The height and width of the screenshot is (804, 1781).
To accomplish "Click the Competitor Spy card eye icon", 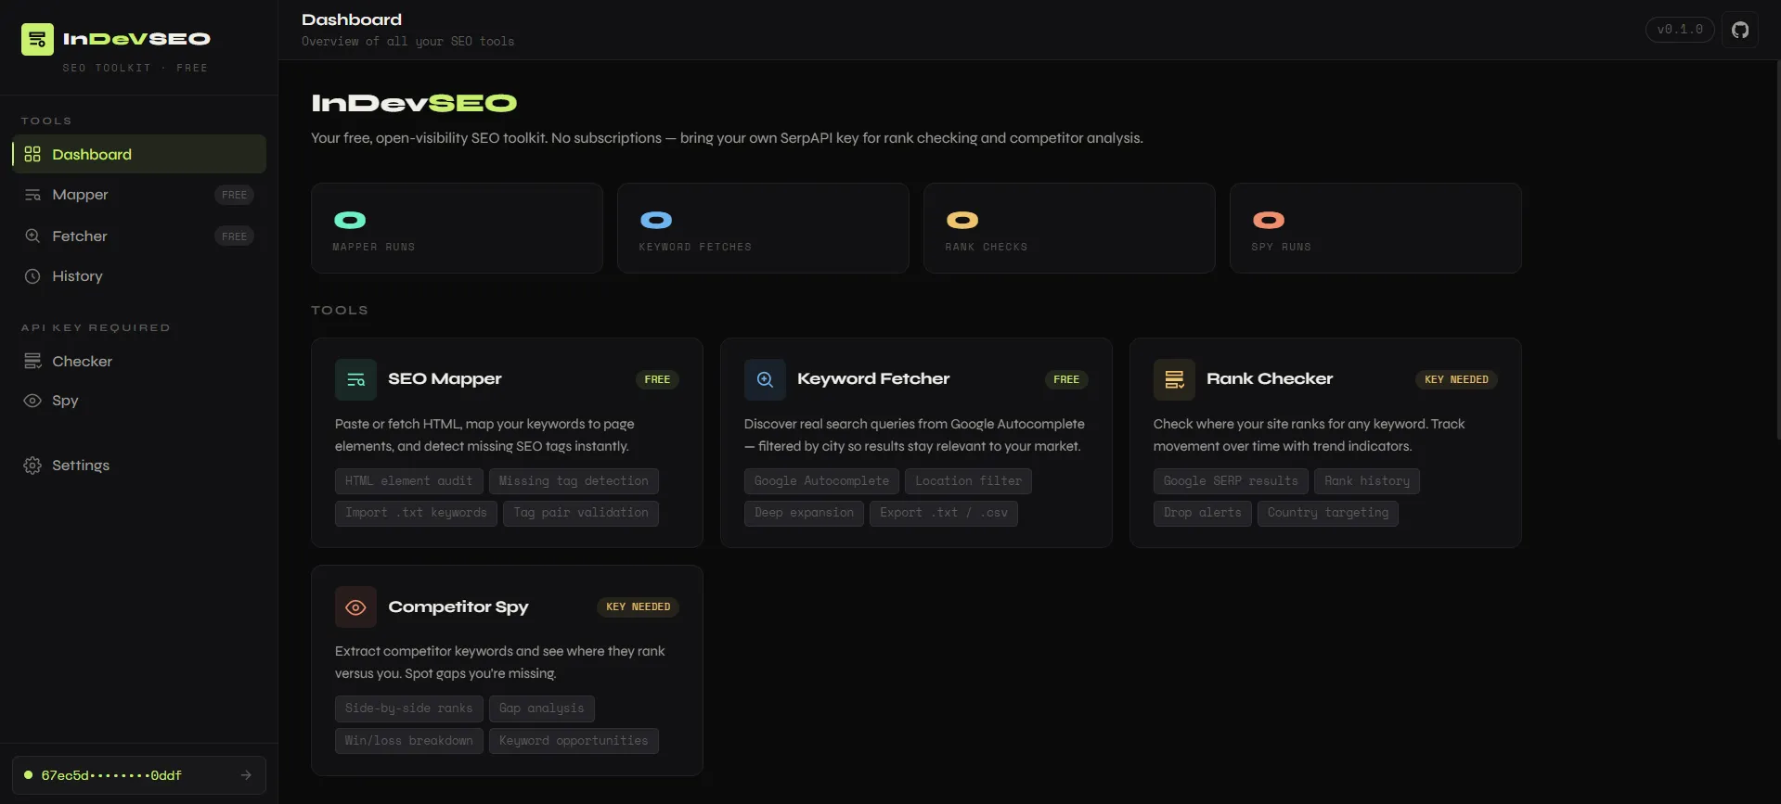I will click(x=355, y=607).
